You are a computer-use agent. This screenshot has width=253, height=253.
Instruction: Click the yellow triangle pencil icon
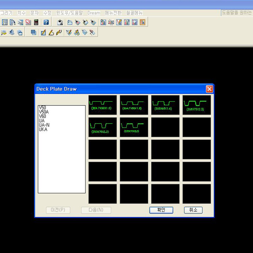coord(51,32)
